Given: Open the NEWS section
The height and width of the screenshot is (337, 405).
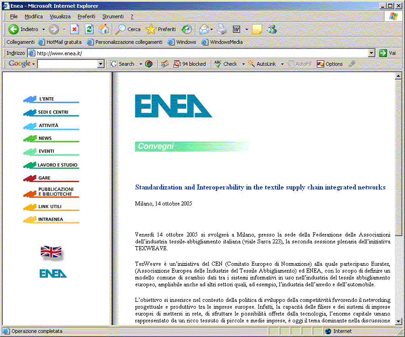Looking at the screenshot, I should click(51, 138).
